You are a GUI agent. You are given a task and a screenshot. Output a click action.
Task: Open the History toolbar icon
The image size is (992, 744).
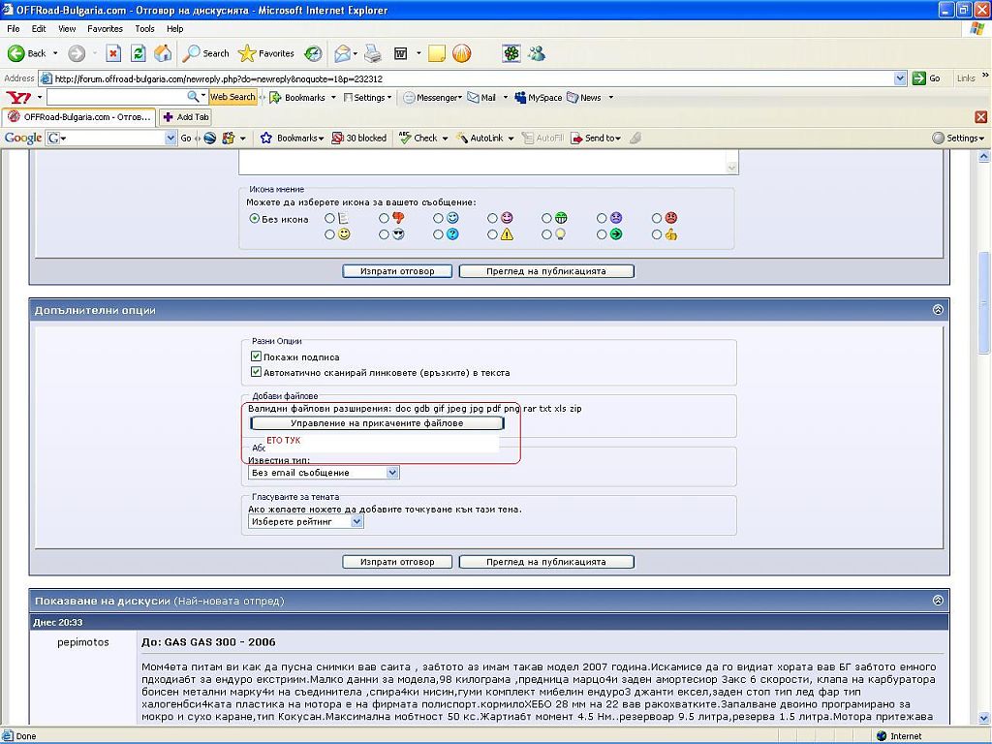(313, 53)
